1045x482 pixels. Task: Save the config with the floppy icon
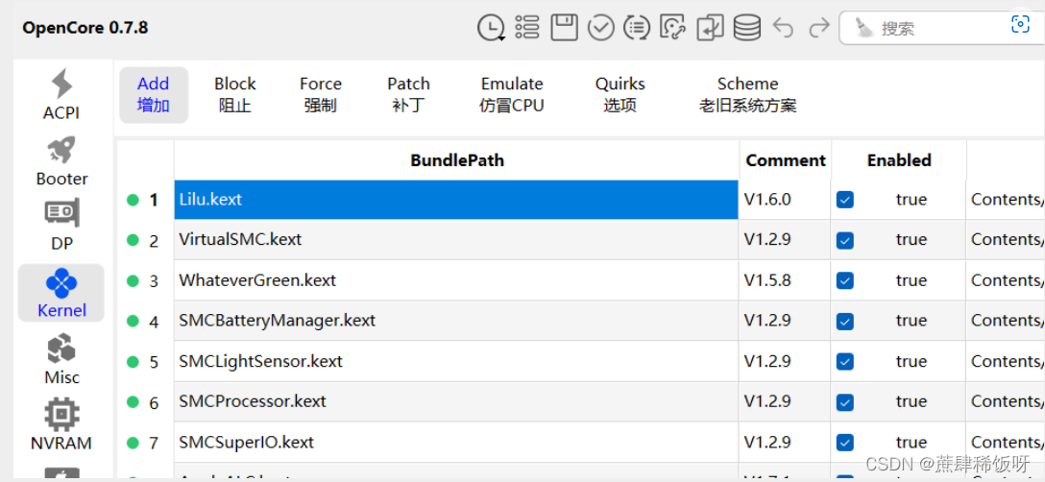click(x=564, y=28)
